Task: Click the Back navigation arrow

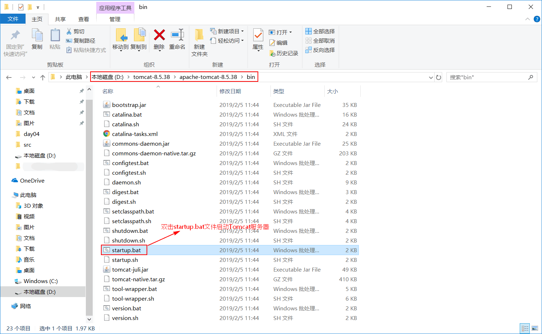Action: click(9, 77)
